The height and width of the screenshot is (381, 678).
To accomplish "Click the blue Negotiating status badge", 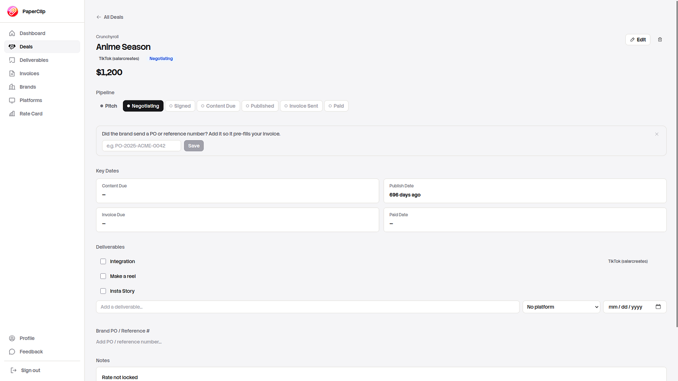I will (161, 59).
